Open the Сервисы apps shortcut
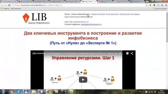This screenshot has width=168, height=94. (x=5, y=9)
